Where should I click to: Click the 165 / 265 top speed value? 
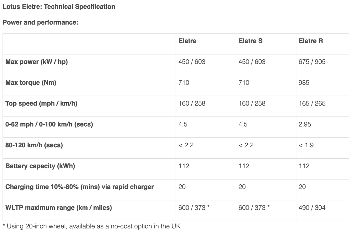point(312,103)
